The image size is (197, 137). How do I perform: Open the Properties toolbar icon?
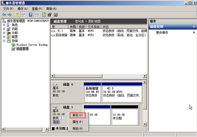coord(50,15)
